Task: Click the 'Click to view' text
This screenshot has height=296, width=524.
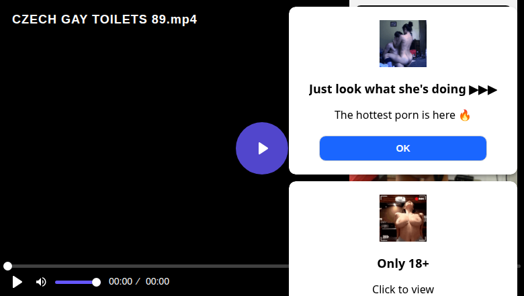Action: coord(402,289)
